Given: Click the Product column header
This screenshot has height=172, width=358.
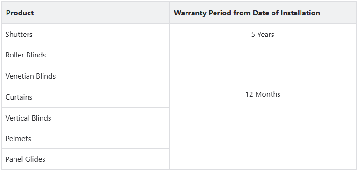Looking at the screenshot, I should coord(86,13).
